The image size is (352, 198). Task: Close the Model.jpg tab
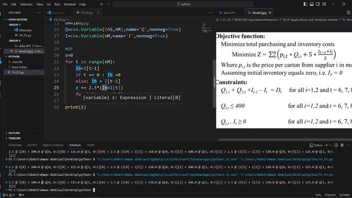(x=270, y=13)
